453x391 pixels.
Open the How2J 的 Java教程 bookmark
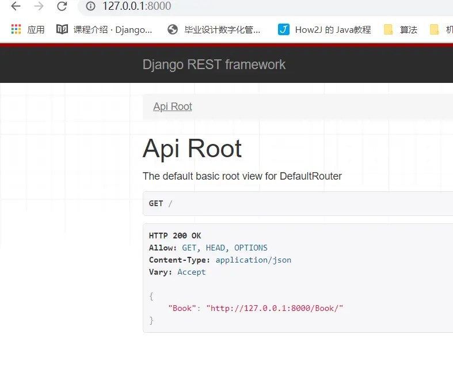(x=325, y=29)
